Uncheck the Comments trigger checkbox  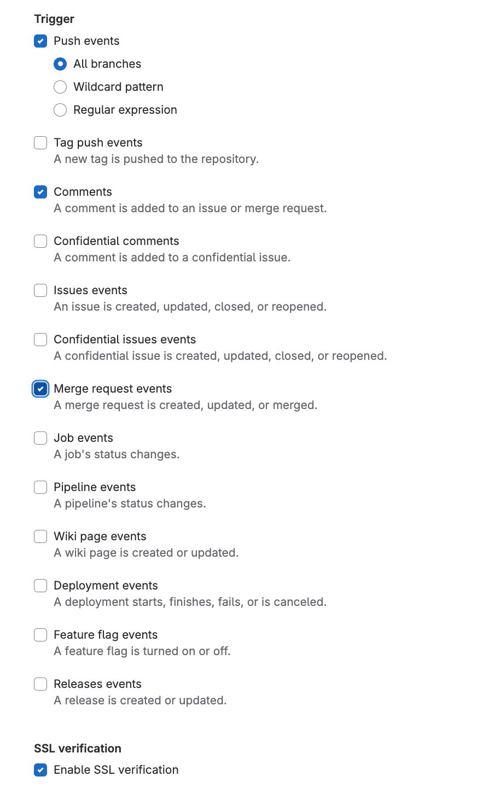[x=40, y=192]
